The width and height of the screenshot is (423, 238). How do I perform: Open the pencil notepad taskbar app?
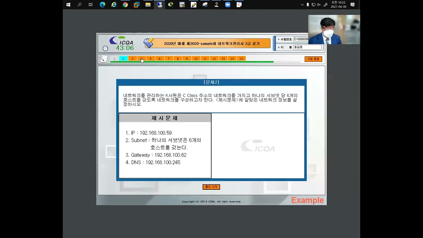point(194,5)
